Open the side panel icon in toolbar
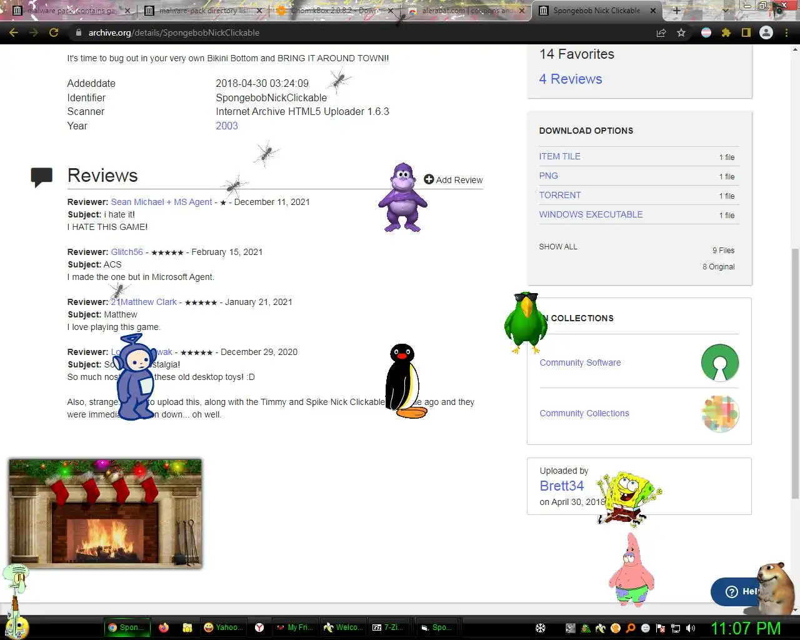 [x=746, y=32]
